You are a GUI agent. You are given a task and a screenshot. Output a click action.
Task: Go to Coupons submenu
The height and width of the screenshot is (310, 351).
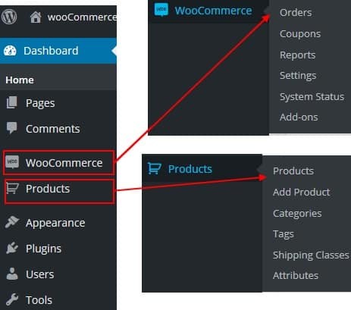(300, 33)
